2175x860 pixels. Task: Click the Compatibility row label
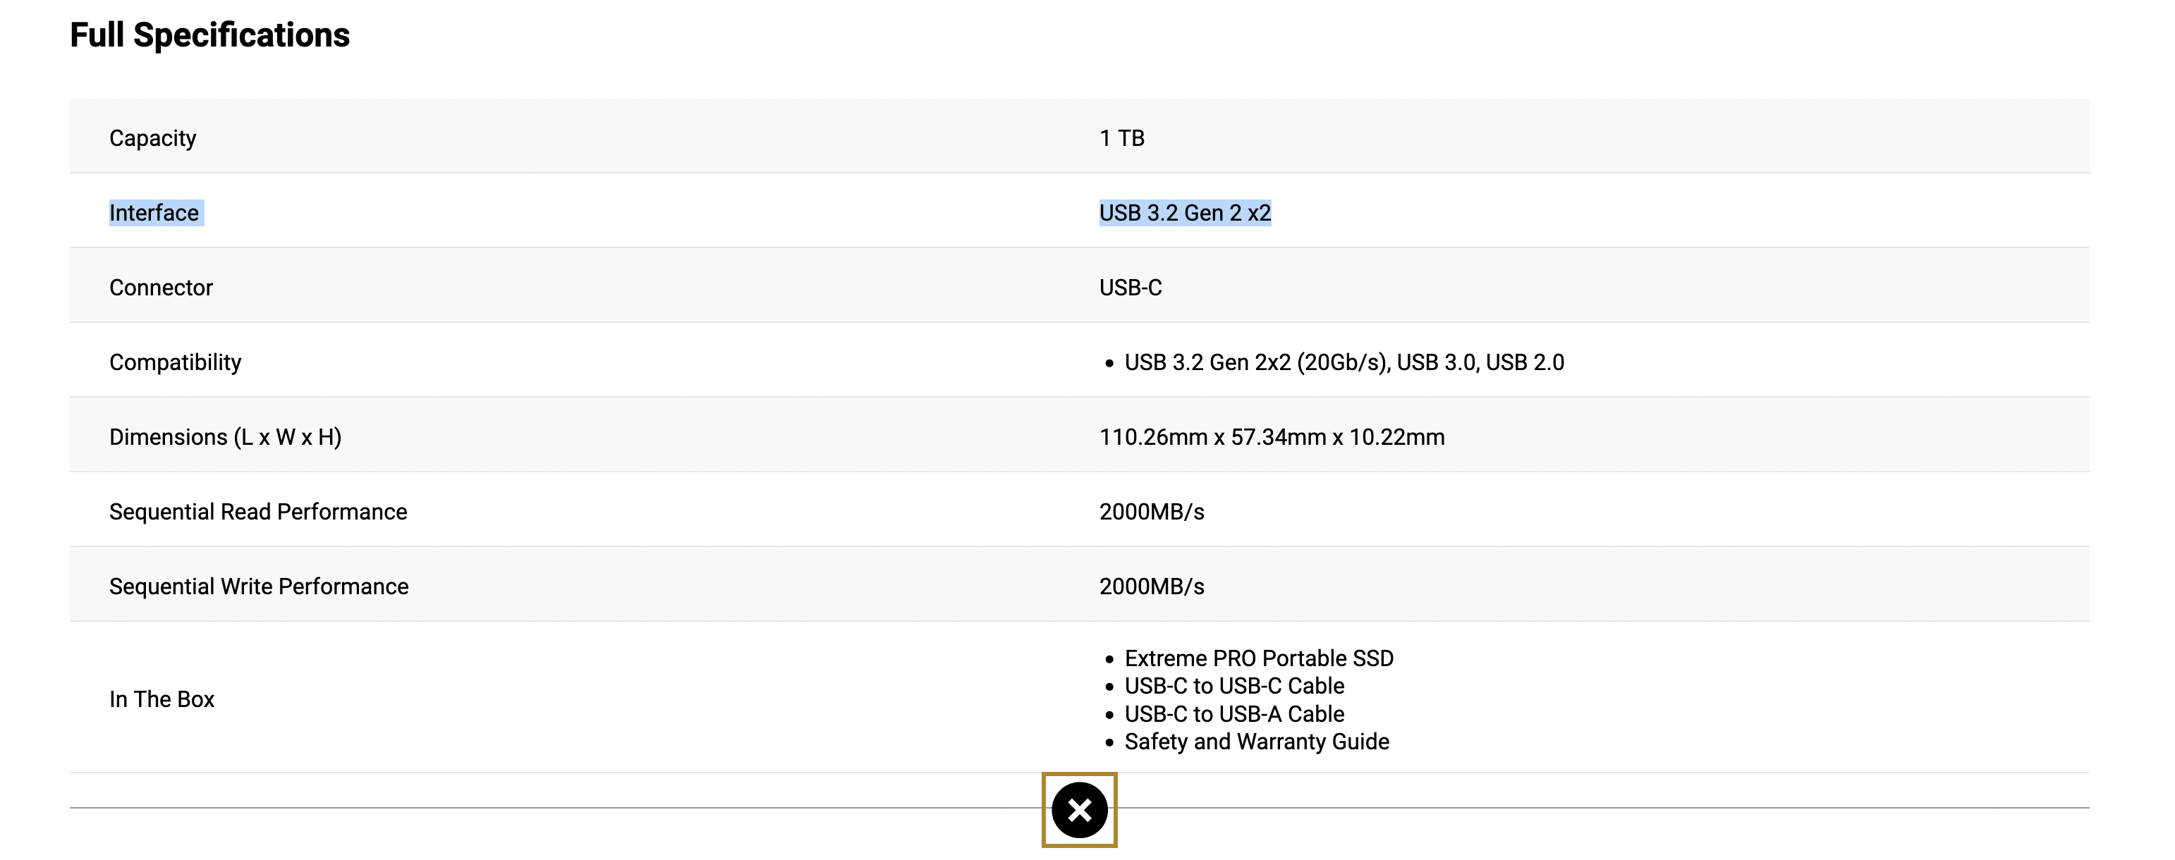click(176, 363)
